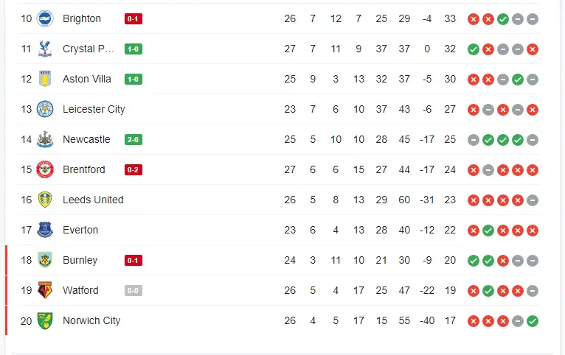Click the Brighton club crest
Screen dimensions: 565x355
(46, 18)
